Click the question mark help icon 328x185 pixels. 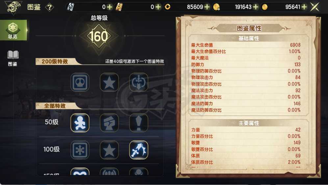50,7
